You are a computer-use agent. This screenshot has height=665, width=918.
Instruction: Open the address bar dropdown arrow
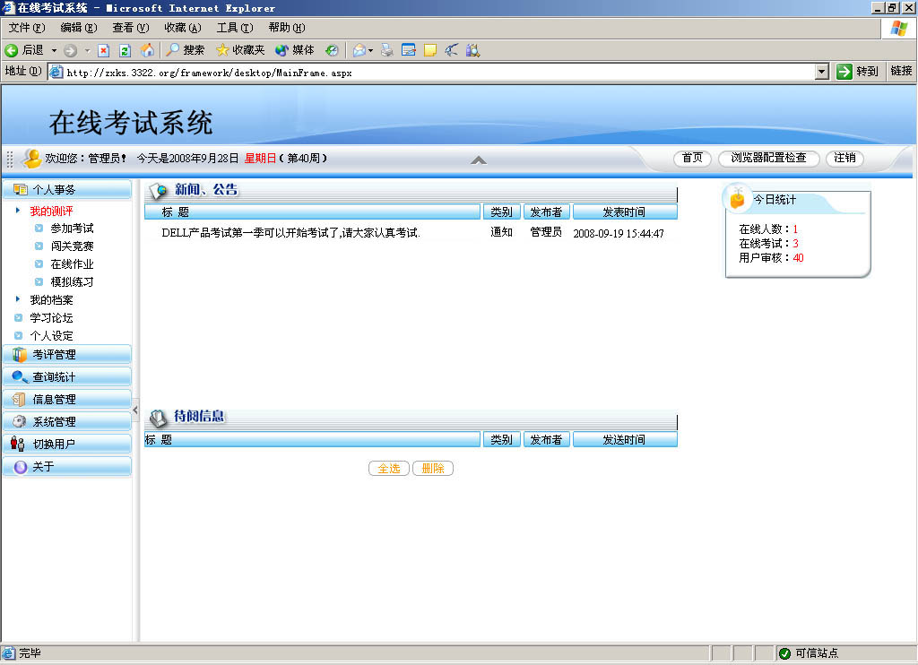(822, 72)
